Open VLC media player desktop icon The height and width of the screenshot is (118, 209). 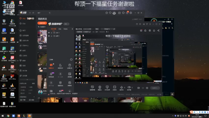click(12, 87)
